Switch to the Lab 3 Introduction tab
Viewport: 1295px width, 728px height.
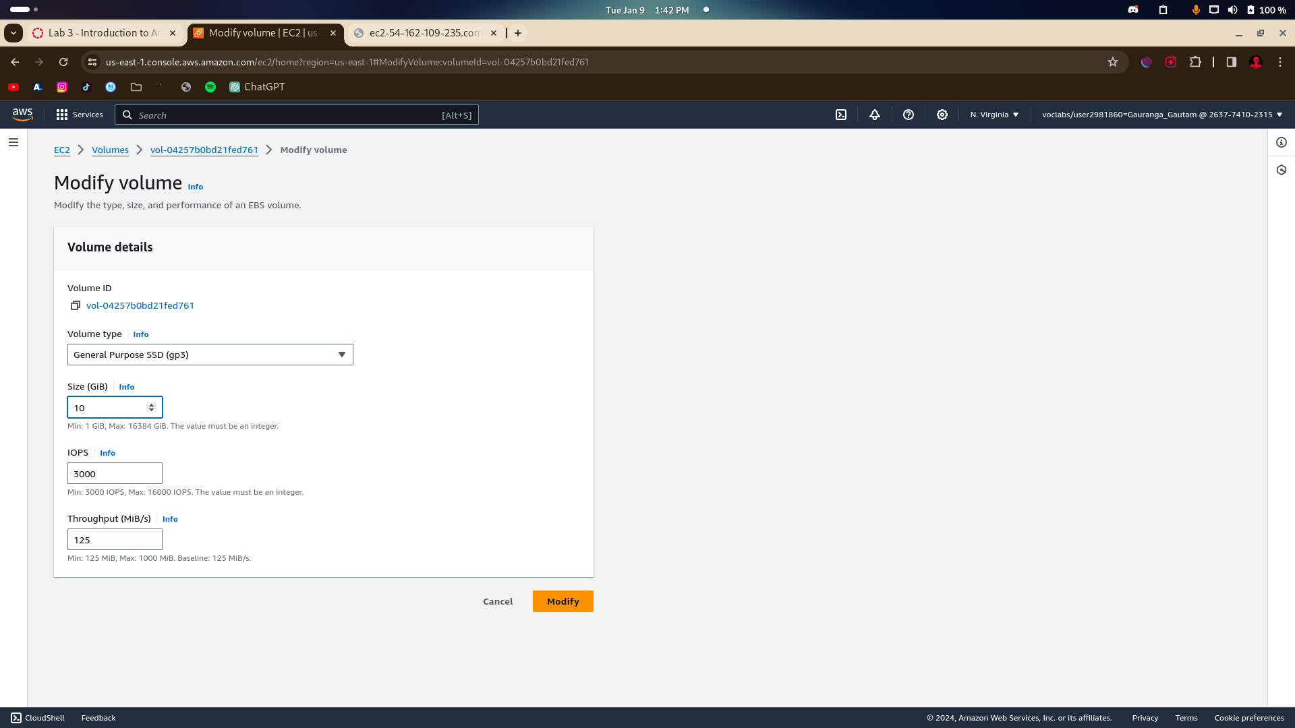tap(103, 33)
